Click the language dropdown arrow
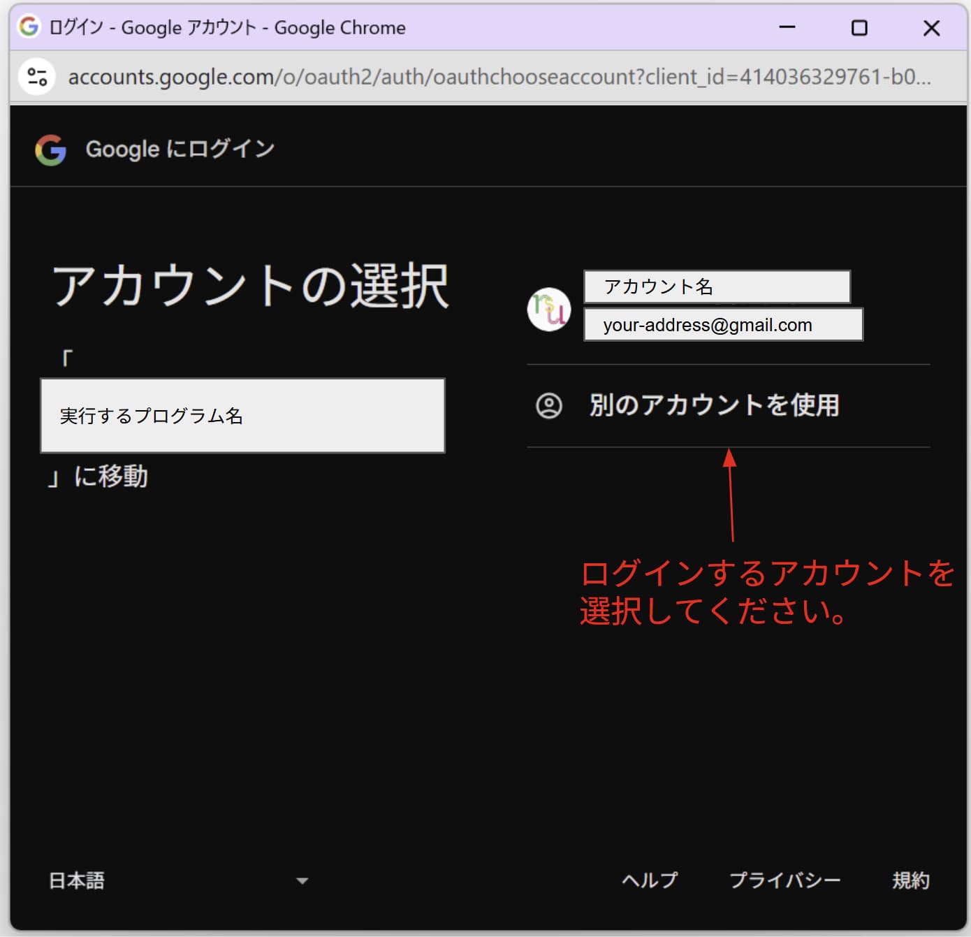Image resolution: width=971 pixels, height=937 pixels. click(302, 881)
